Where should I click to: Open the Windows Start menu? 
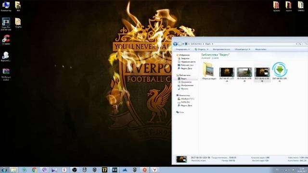coord(4,170)
